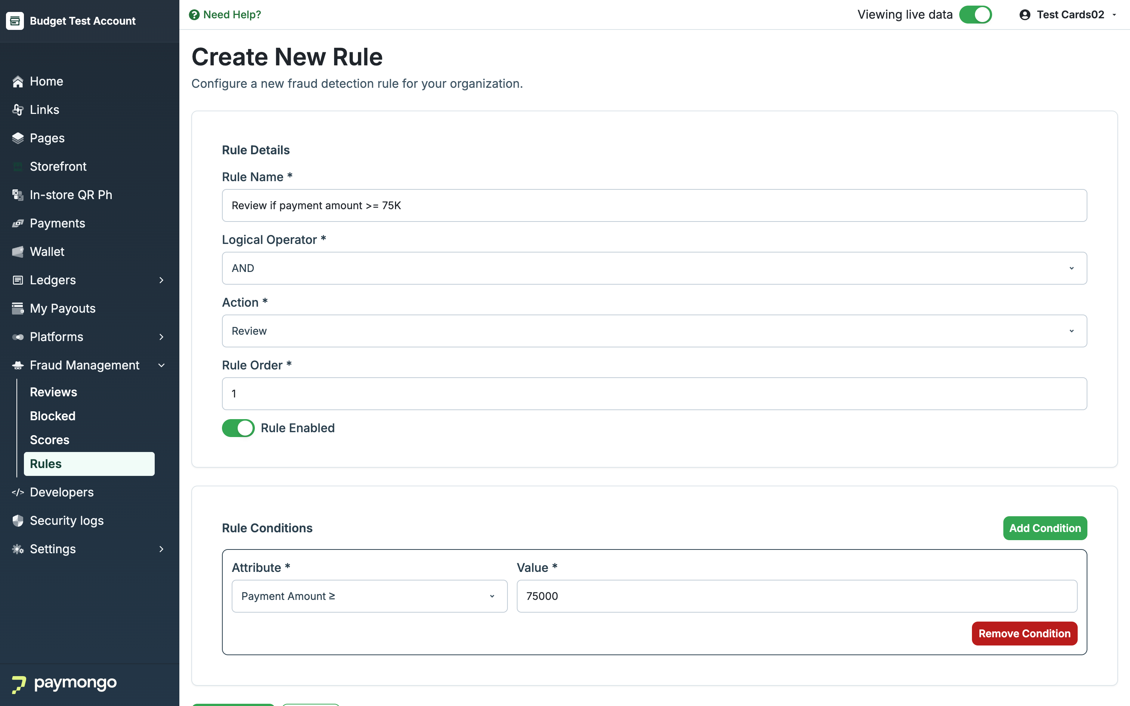Open the Reviews submenu item
The image size is (1130, 706).
(54, 392)
